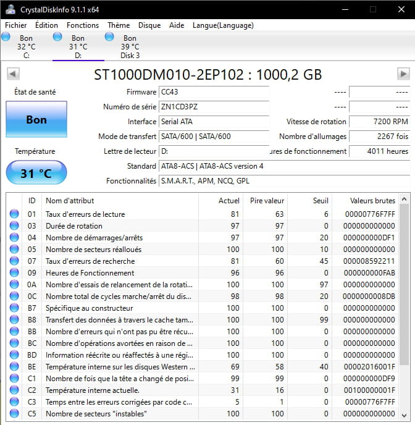Click status orb for attribute BD row
The height and width of the screenshot is (425, 415).
coord(14,355)
